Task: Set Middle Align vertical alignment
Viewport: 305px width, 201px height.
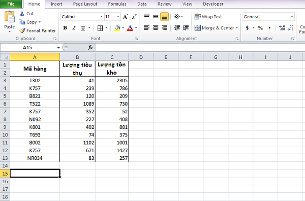Action: coord(156,17)
